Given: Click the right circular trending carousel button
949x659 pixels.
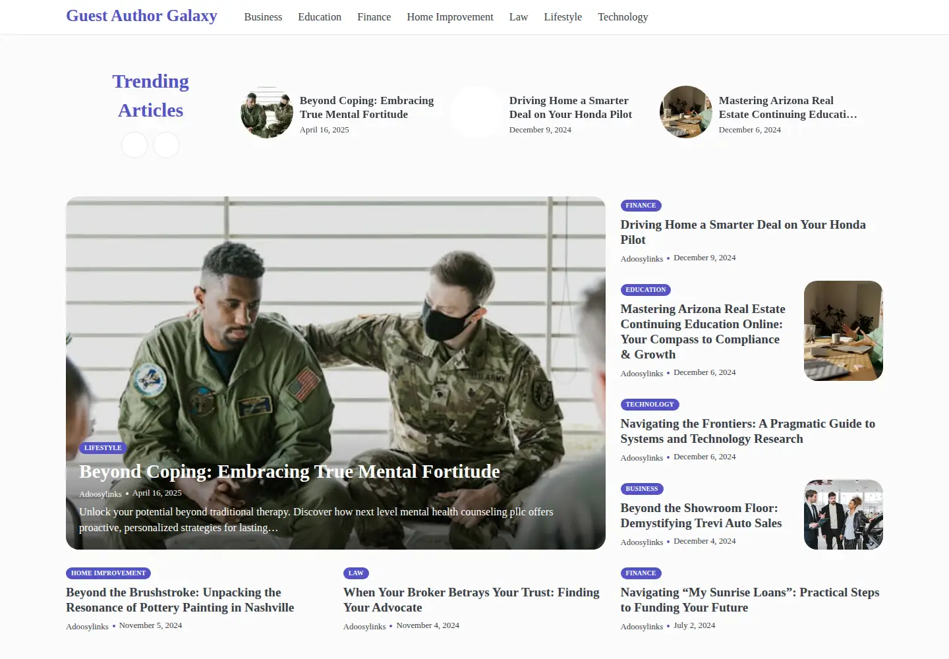Looking at the screenshot, I should (x=166, y=145).
